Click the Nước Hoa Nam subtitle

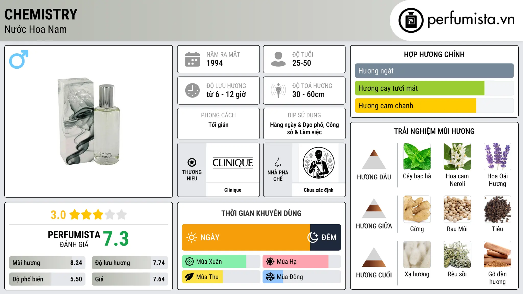tap(36, 29)
